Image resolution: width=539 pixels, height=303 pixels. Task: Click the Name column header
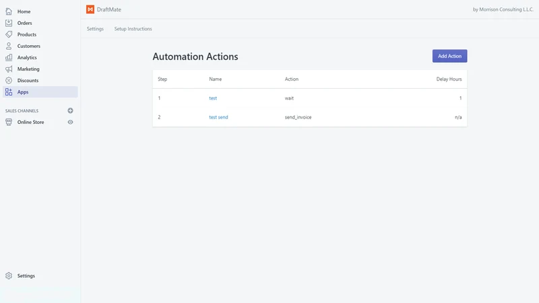[x=215, y=79]
